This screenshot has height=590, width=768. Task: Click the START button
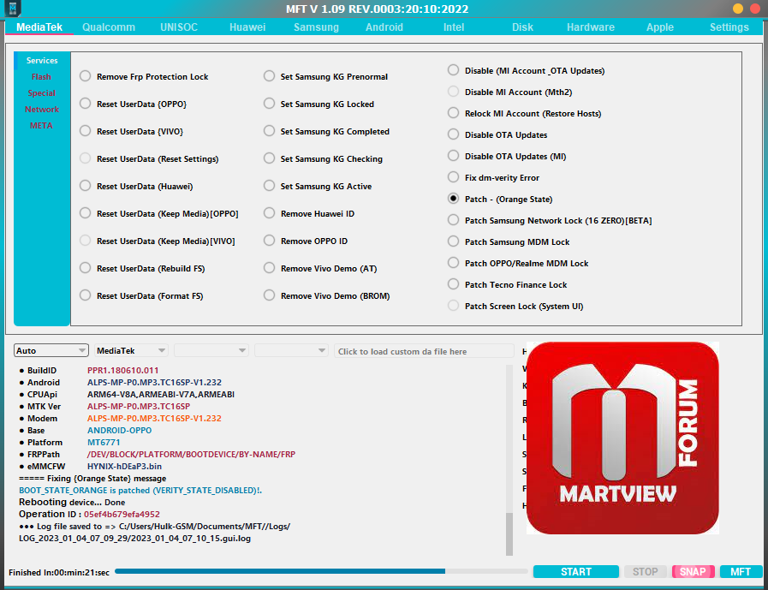coord(576,572)
